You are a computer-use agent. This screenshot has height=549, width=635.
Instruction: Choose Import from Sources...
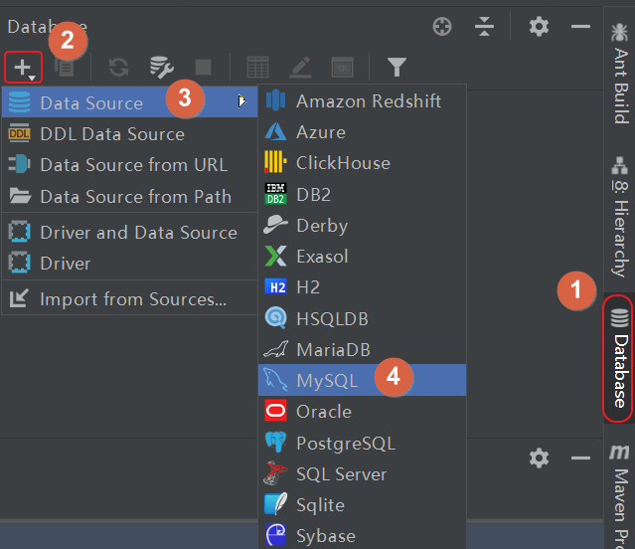pos(130,299)
